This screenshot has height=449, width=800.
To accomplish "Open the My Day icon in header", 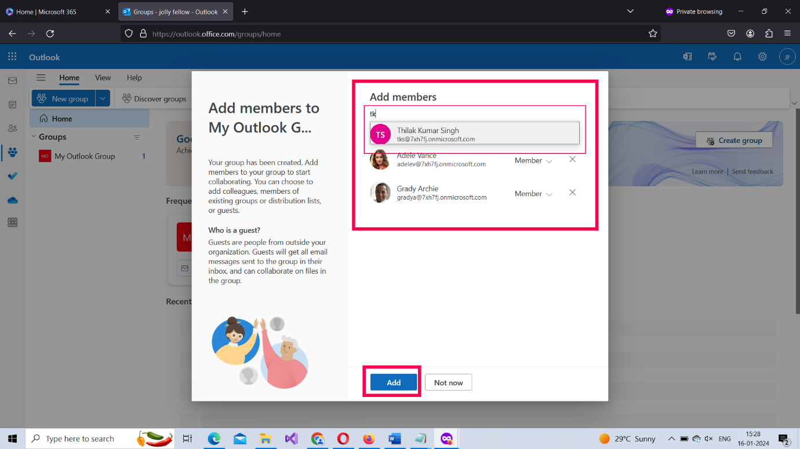I will pyautogui.click(x=712, y=57).
